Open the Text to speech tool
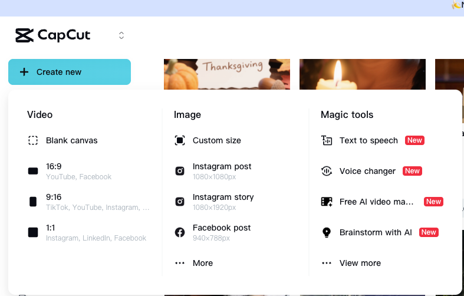The image size is (464, 296). click(x=368, y=140)
